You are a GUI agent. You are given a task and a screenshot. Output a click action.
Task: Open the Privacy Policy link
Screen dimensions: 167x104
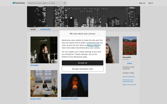[93, 45]
